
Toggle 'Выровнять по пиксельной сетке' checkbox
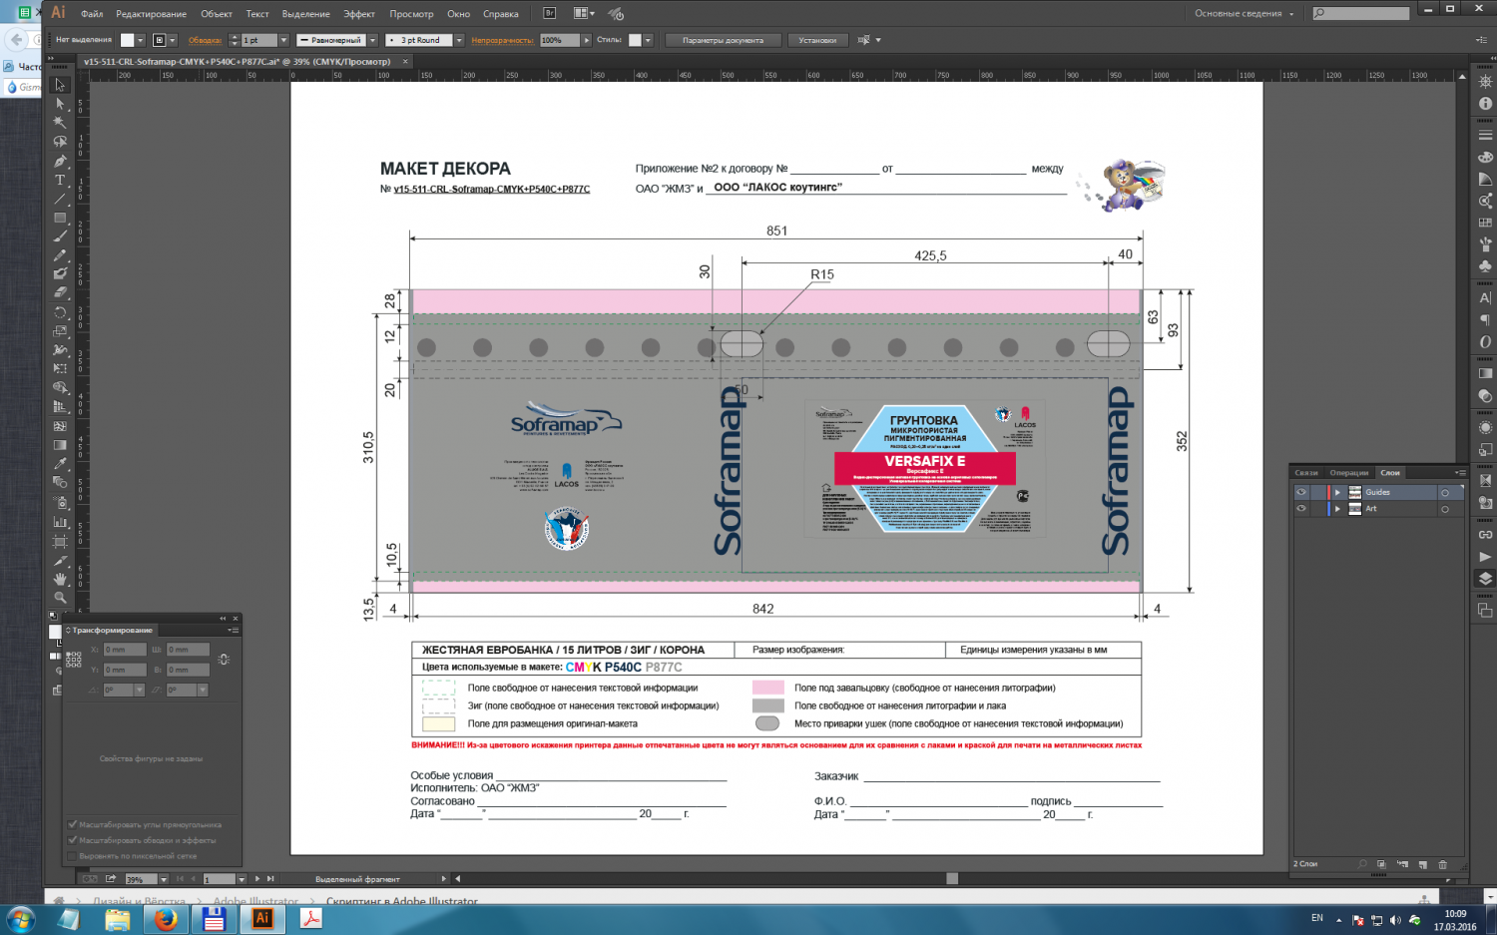pyautogui.click(x=72, y=856)
